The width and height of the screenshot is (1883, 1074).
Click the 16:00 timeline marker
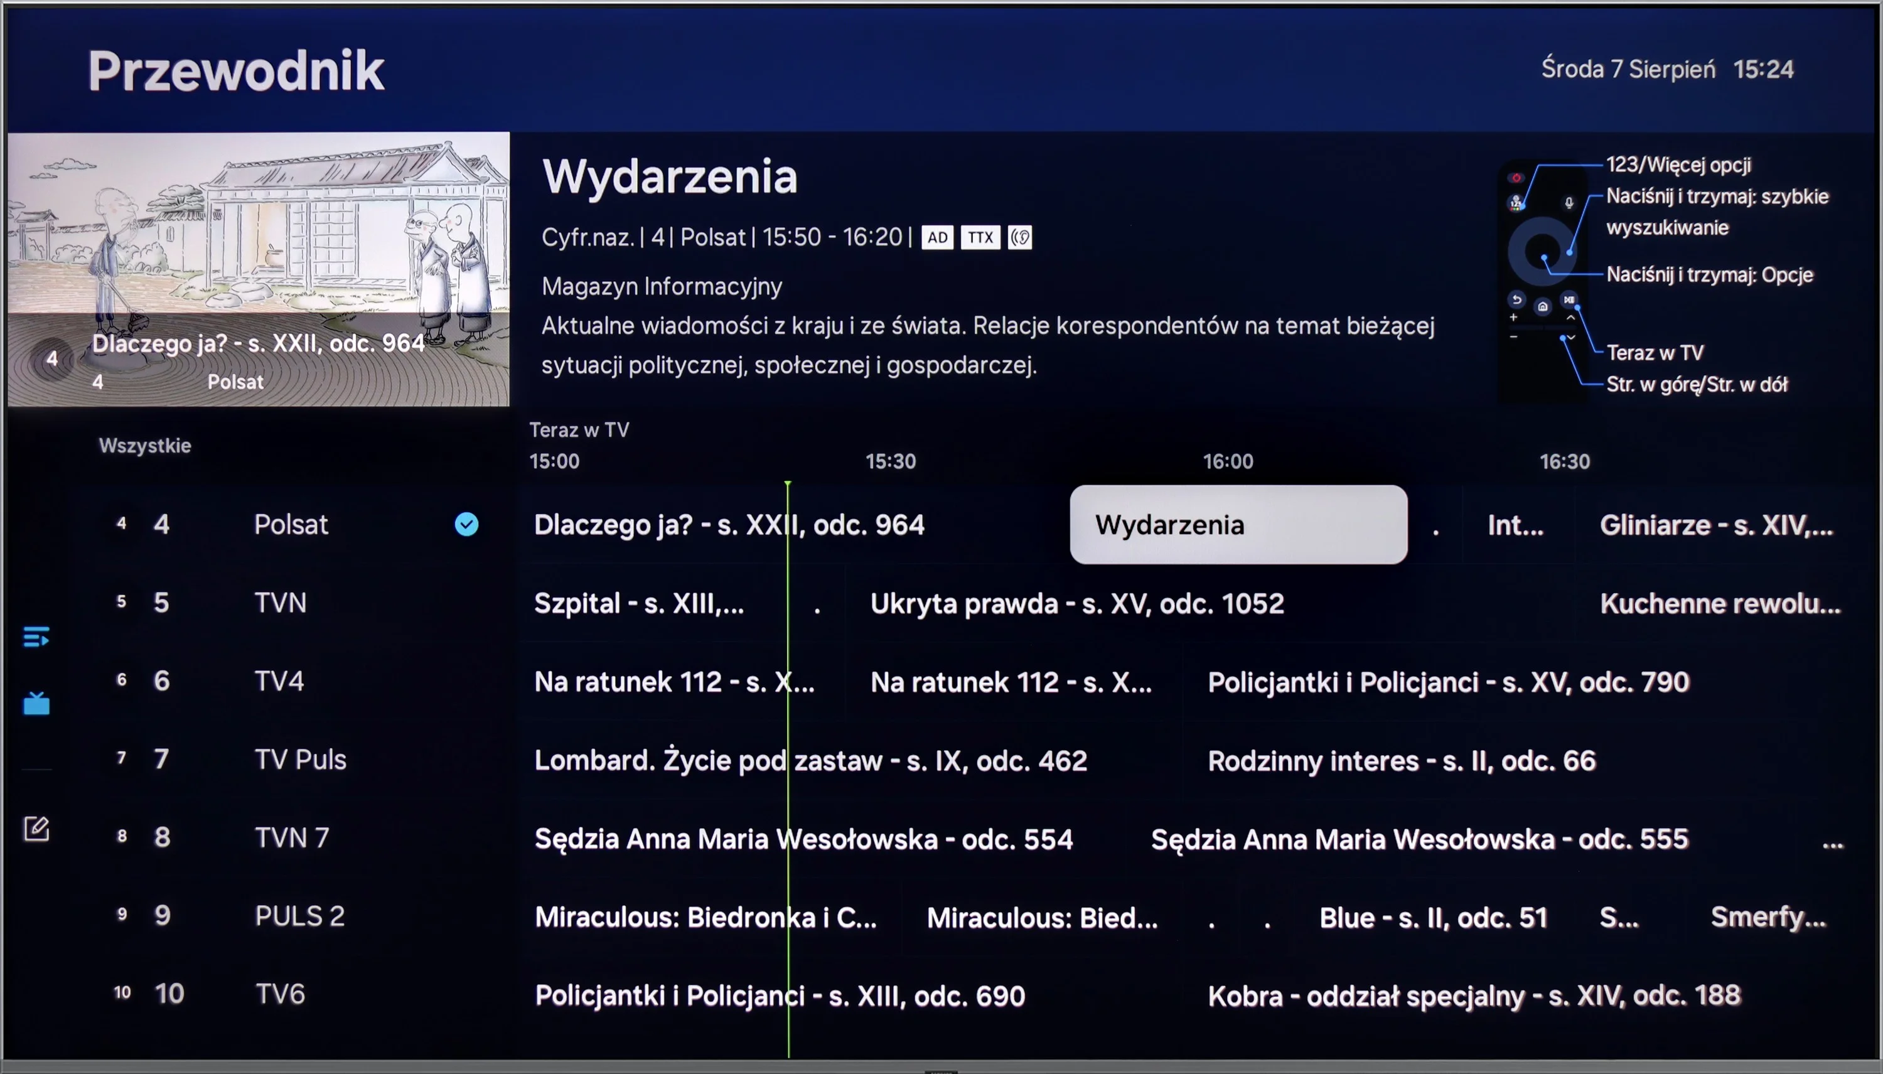pos(1228,461)
